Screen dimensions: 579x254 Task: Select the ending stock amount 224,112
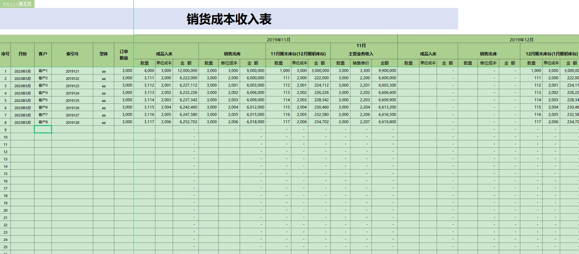pyautogui.click(x=319, y=85)
